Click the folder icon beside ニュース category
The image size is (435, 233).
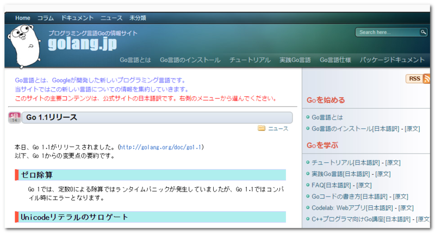pyautogui.click(x=262, y=128)
